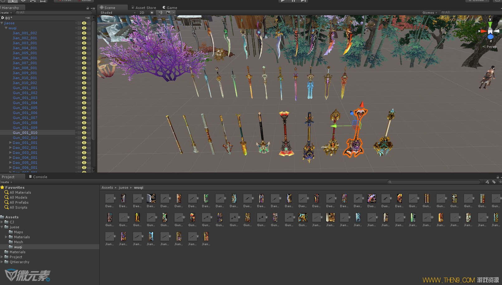The height and width of the screenshot is (285, 502).
Task: Click green Y axis on orientation gizmo
Action: click(490, 23)
